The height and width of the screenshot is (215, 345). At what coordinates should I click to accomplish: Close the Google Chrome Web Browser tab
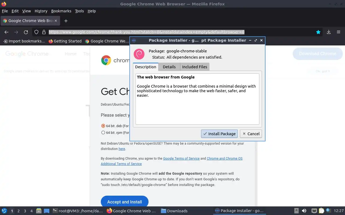tap(56, 21)
